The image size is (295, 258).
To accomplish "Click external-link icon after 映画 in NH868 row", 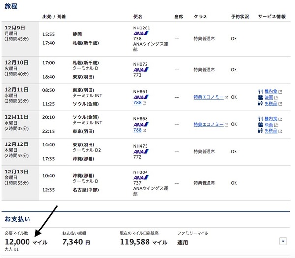I will pos(276,125).
